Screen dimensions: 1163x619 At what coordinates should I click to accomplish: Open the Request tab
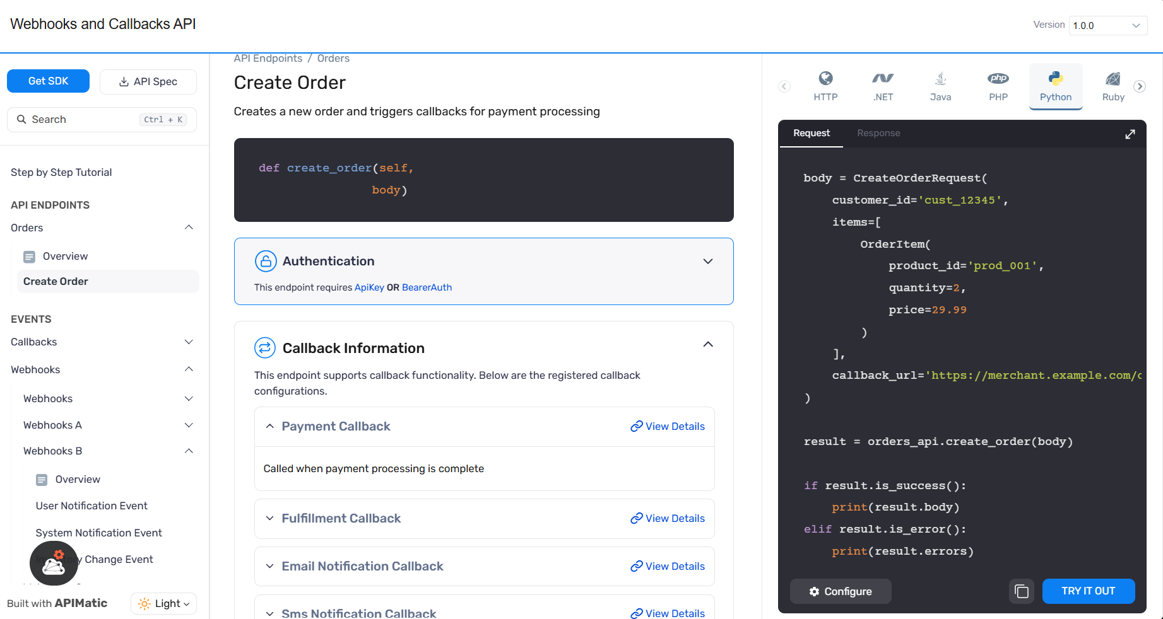pos(811,133)
